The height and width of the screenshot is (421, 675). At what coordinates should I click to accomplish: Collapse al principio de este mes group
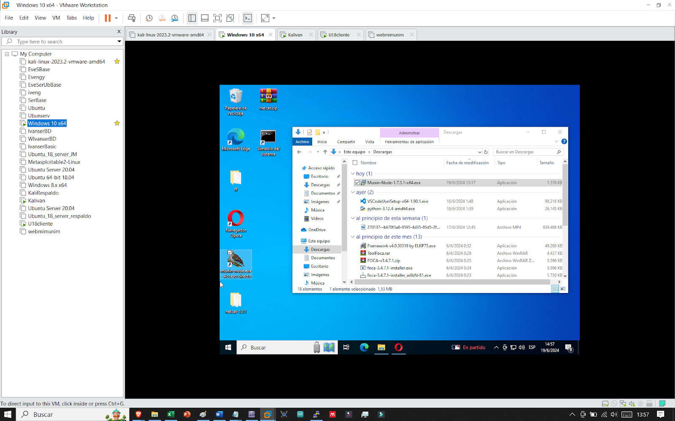click(353, 237)
